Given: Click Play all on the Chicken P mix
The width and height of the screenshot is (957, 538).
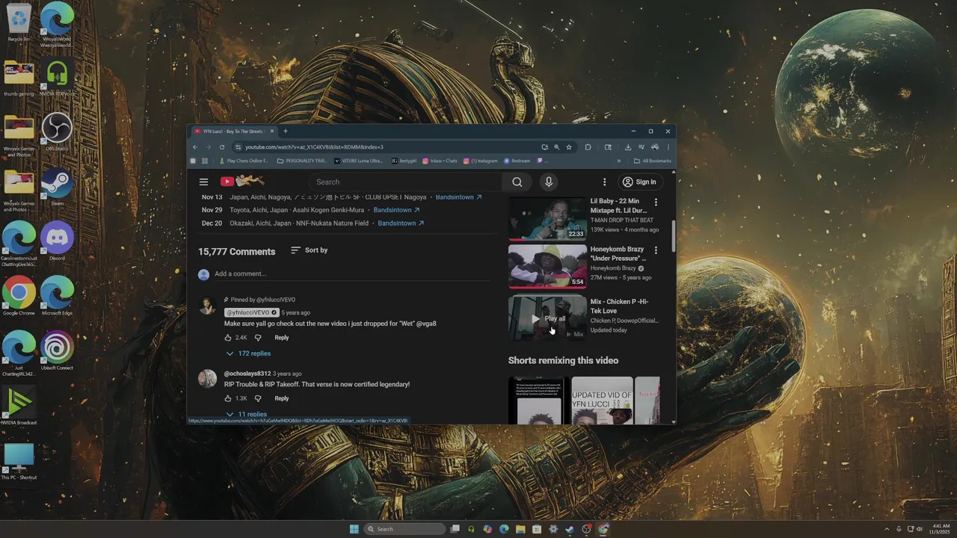Looking at the screenshot, I should tap(548, 318).
